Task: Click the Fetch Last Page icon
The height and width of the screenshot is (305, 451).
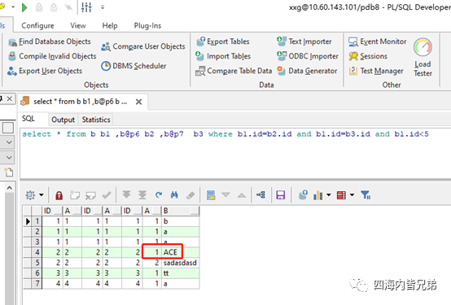Action: click(x=142, y=195)
